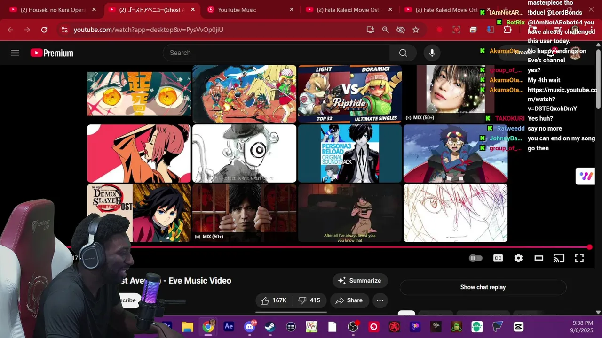Open the pink line-art face thumbnail

point(455,213)
